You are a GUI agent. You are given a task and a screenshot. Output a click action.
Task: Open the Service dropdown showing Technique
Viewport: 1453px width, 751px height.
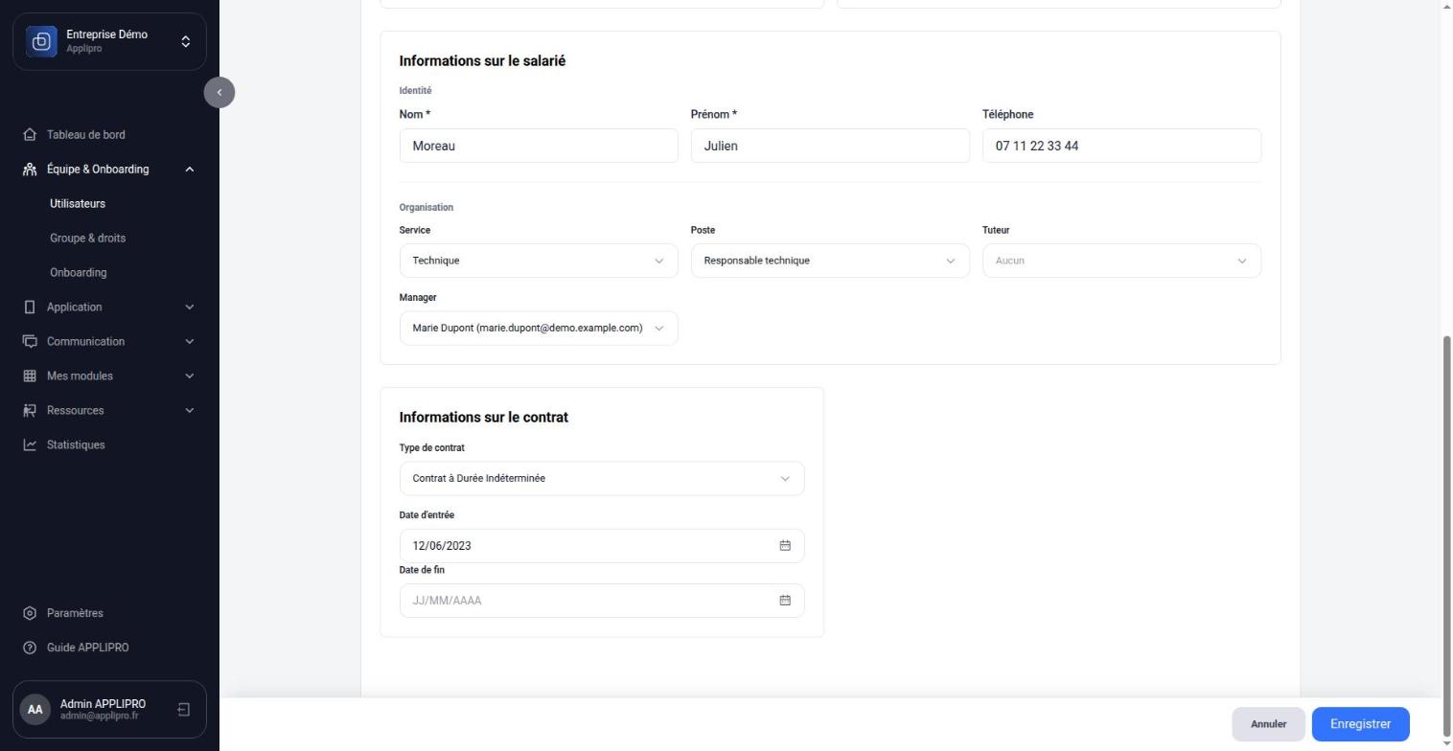[x=539, y=261]
